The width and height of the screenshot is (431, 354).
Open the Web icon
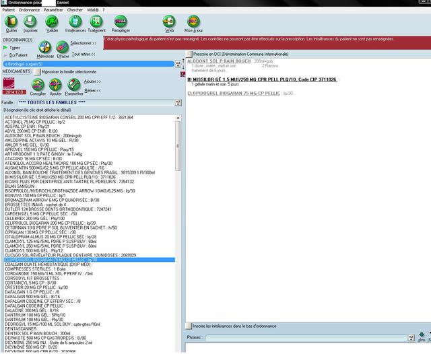170,23
